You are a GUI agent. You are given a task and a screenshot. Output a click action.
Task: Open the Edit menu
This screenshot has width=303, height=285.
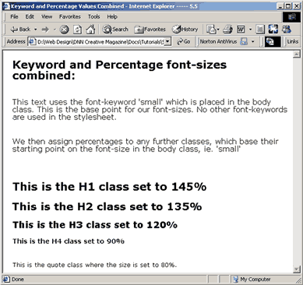coord(30,16)
